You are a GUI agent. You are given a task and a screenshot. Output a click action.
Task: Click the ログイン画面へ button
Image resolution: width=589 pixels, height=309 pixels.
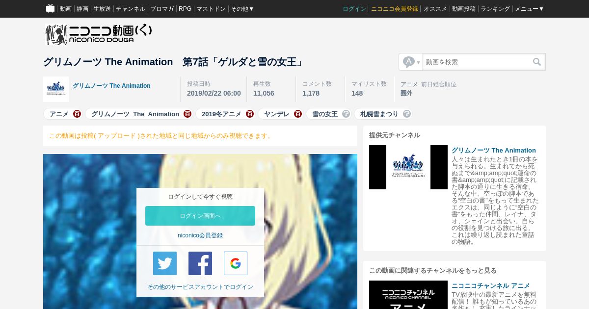pyautogui.click(x=200, y=216)
